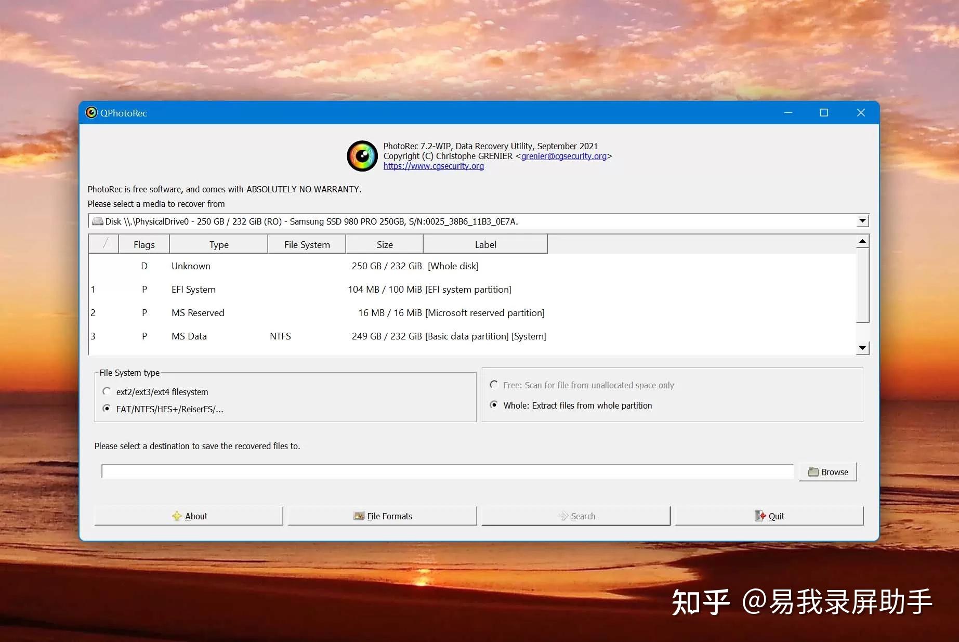
Task: Click the partition list scrollbar thumb
Action: tap(862, 285)
